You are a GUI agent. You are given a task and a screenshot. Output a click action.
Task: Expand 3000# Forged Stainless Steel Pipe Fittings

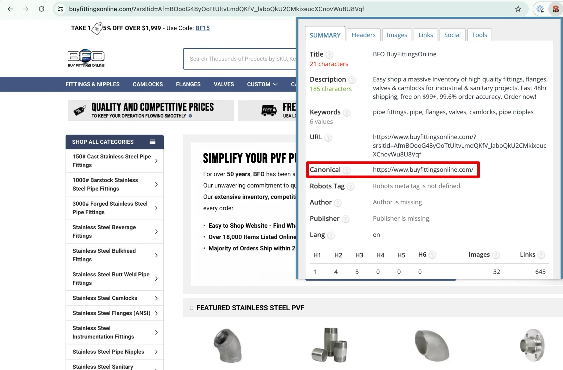(x=156, y=208)
